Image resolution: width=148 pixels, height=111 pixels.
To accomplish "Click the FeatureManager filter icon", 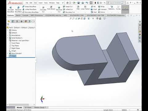I will (x=8, y=24).
